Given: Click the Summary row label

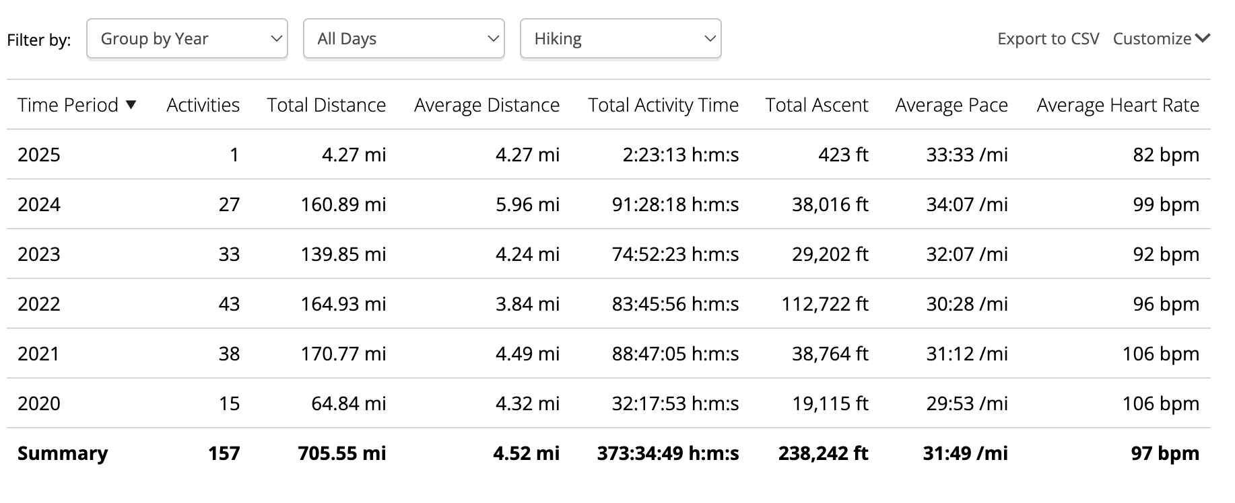Looking at the screenshot, I should coord(63,453).
